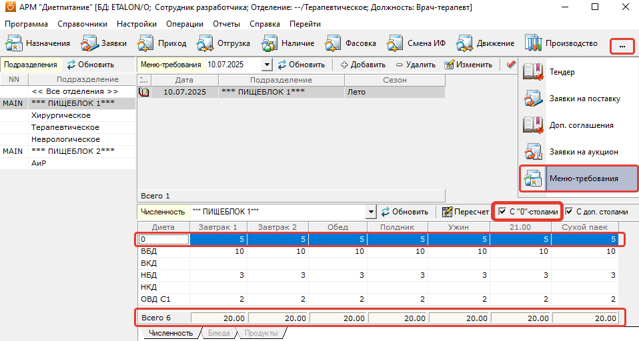The width and height of the screenshot is (639, 341).
Task: Open the Настройки menu
Action: pyautogui.click(x=137, y=24)
